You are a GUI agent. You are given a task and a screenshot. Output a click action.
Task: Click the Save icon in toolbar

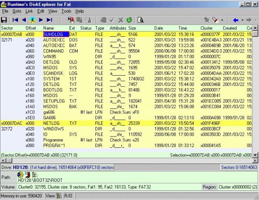4,20
